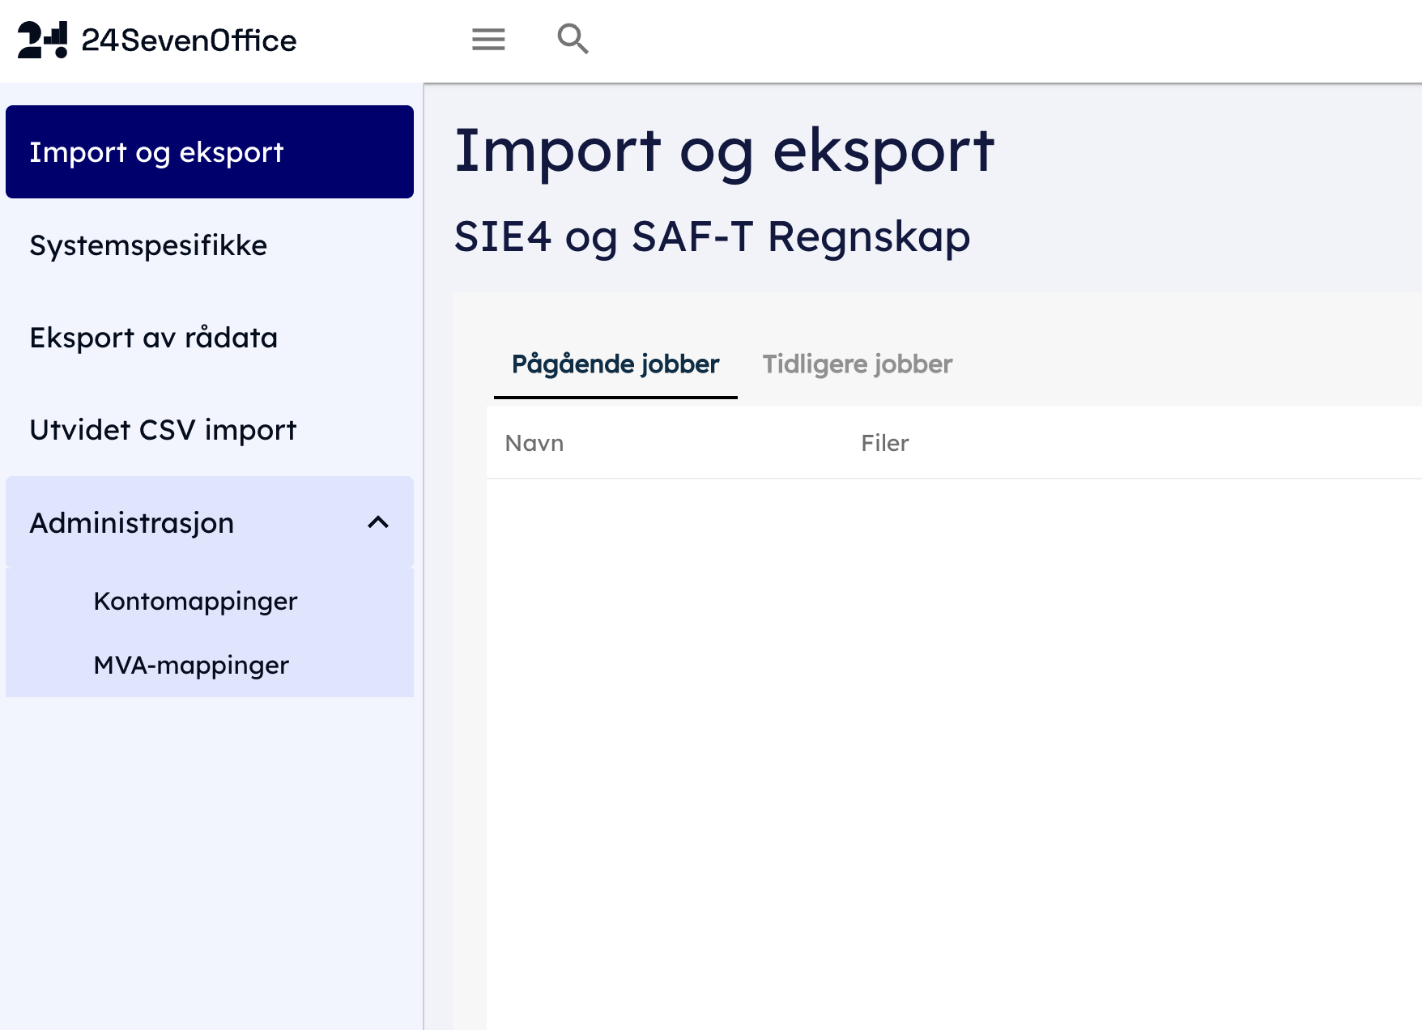This screenshot has width=1422, height=1030.
Task: Collapse the Administrasjon chevron arrow
Action: pyautogui.click(x=378, y=522)
